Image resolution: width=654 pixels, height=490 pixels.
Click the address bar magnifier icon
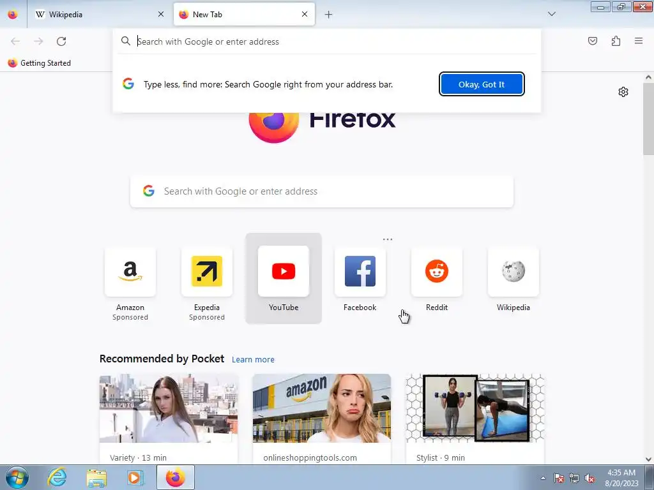pos(126,41)
